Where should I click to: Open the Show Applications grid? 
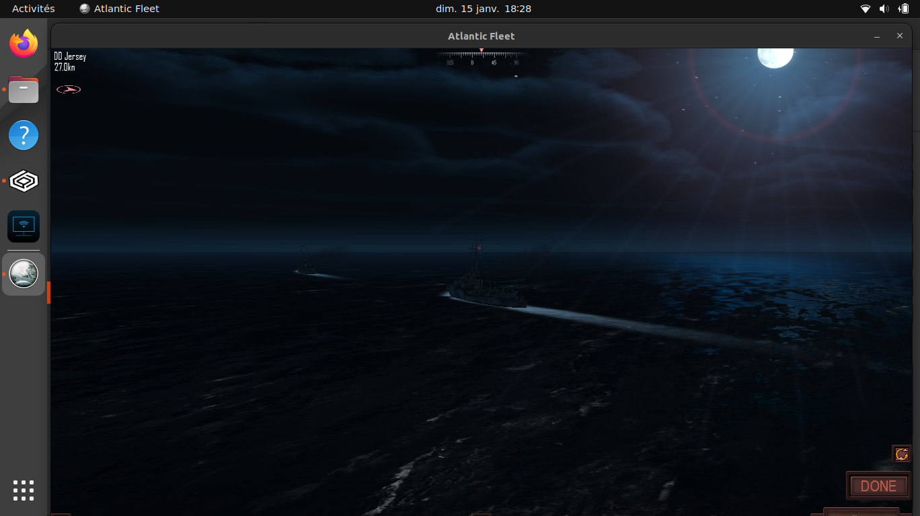pos(24,490)
